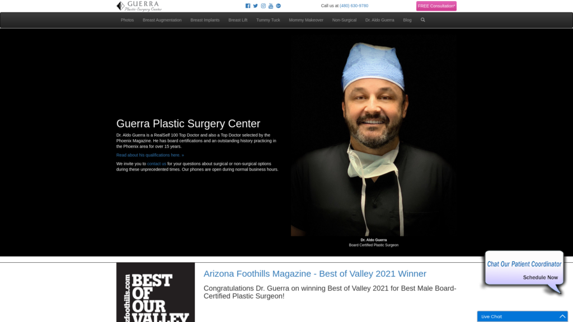Viewport: 573px width, 322px height.
Task: Click the 'contact us' link
Action: 157,164
